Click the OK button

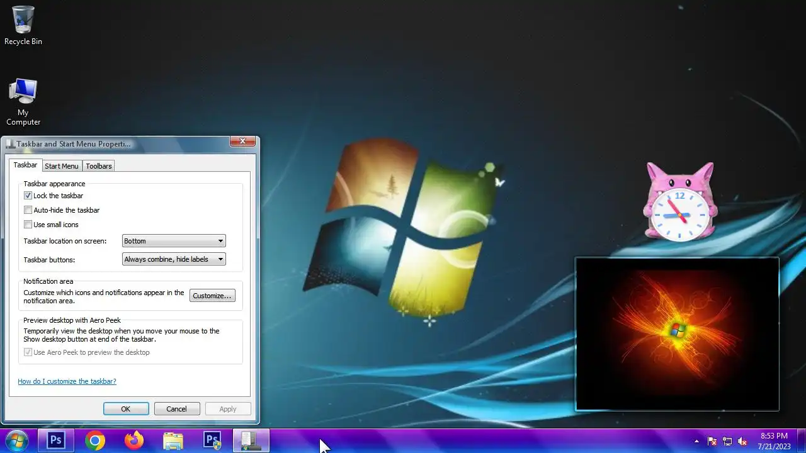click(126, 409)
